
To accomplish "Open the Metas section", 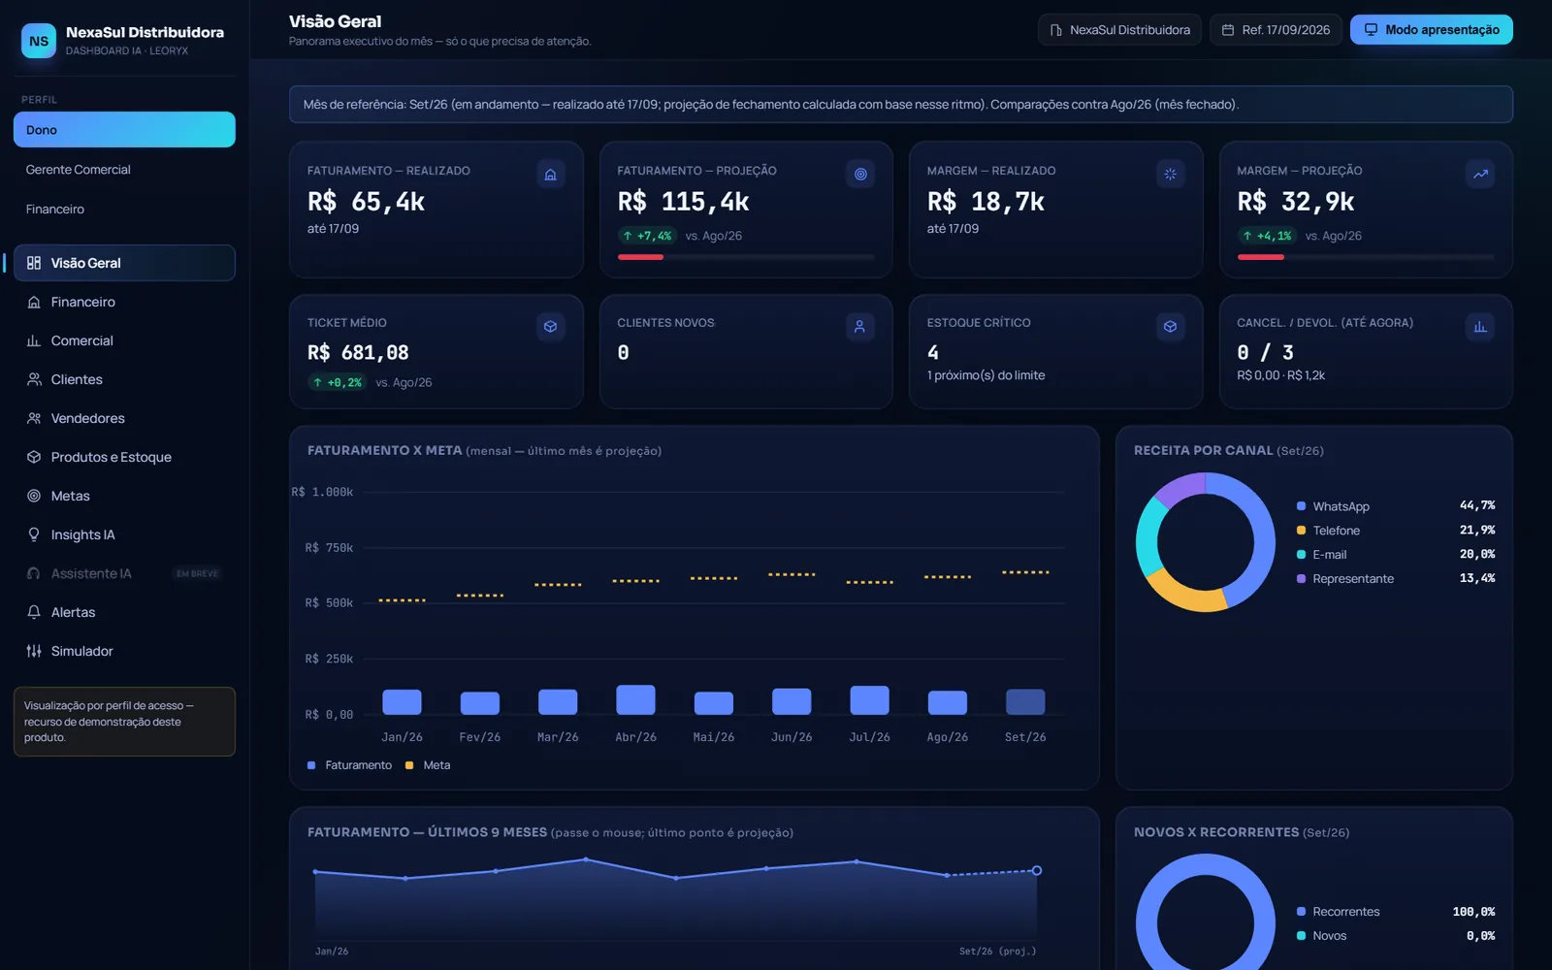I will pos(124,496).
